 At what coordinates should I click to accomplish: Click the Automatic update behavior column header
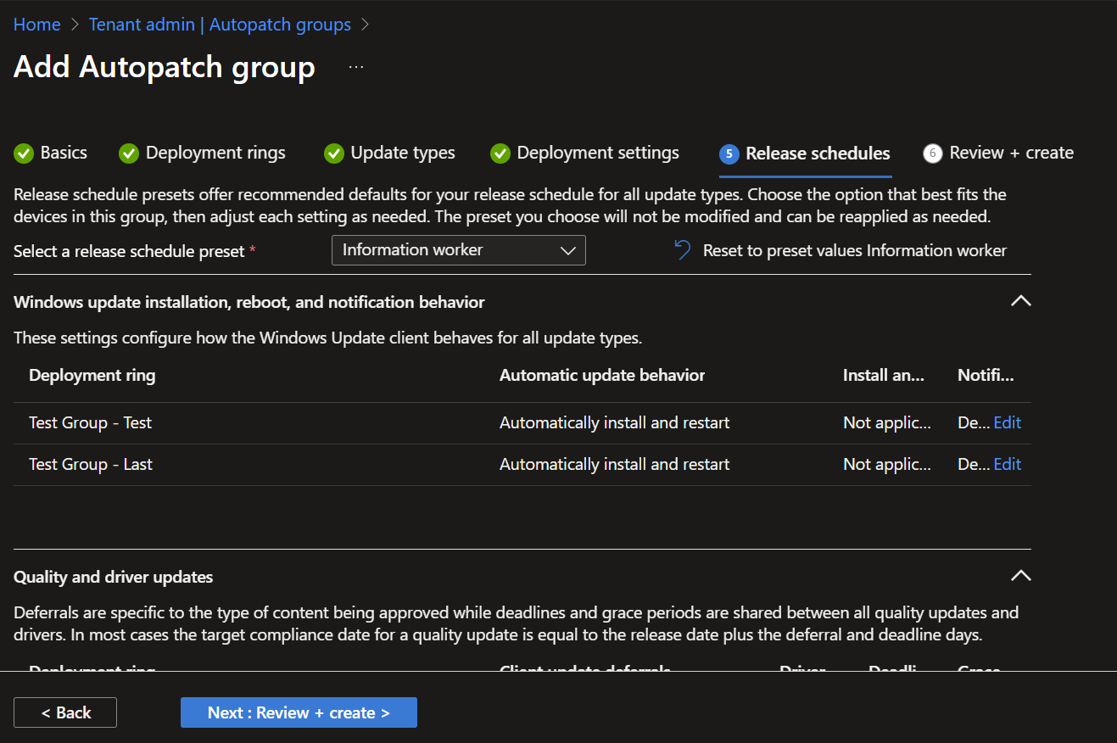(x=602, y=375)
